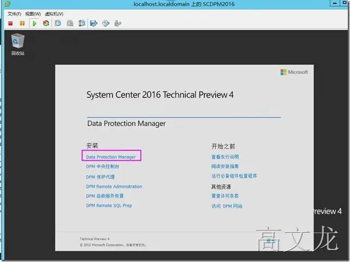The width and height of the screenshot is (350, 262).
Task: Click the 开始之前 section heading
Action: (x=223, y=146)
